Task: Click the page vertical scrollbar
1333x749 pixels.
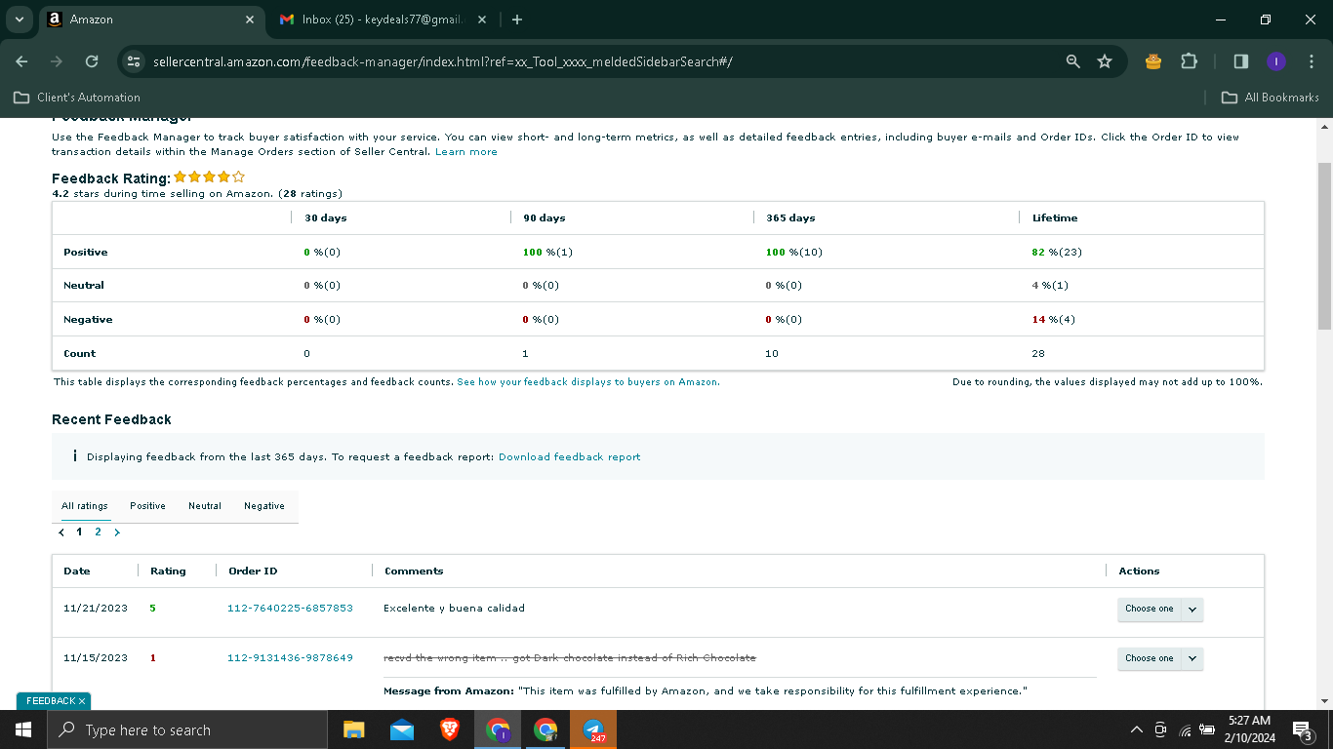Action: [x=1324, y=244]
